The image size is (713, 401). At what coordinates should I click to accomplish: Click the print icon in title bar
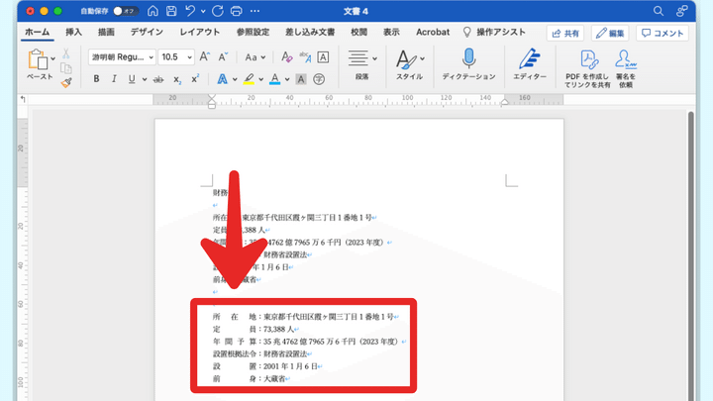[236, 11]
